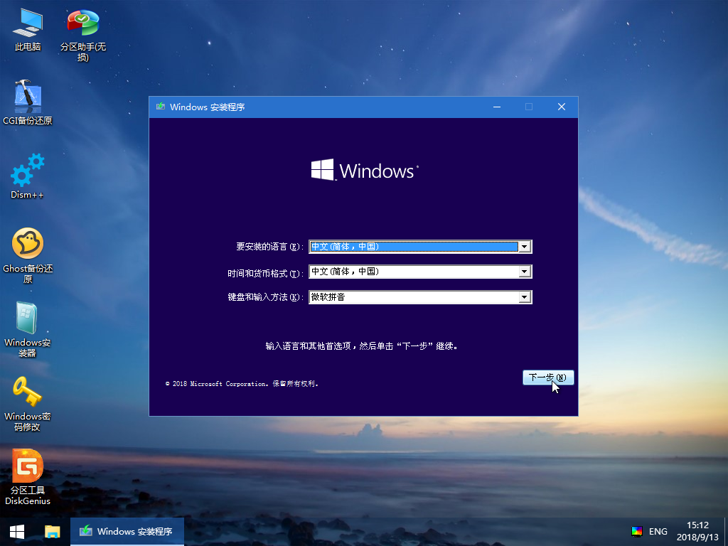This screenshot has width=728, height=546.
Task: Open CGI备份还原 backup tool
Action: pyautogui.click(x=26, y=100)
